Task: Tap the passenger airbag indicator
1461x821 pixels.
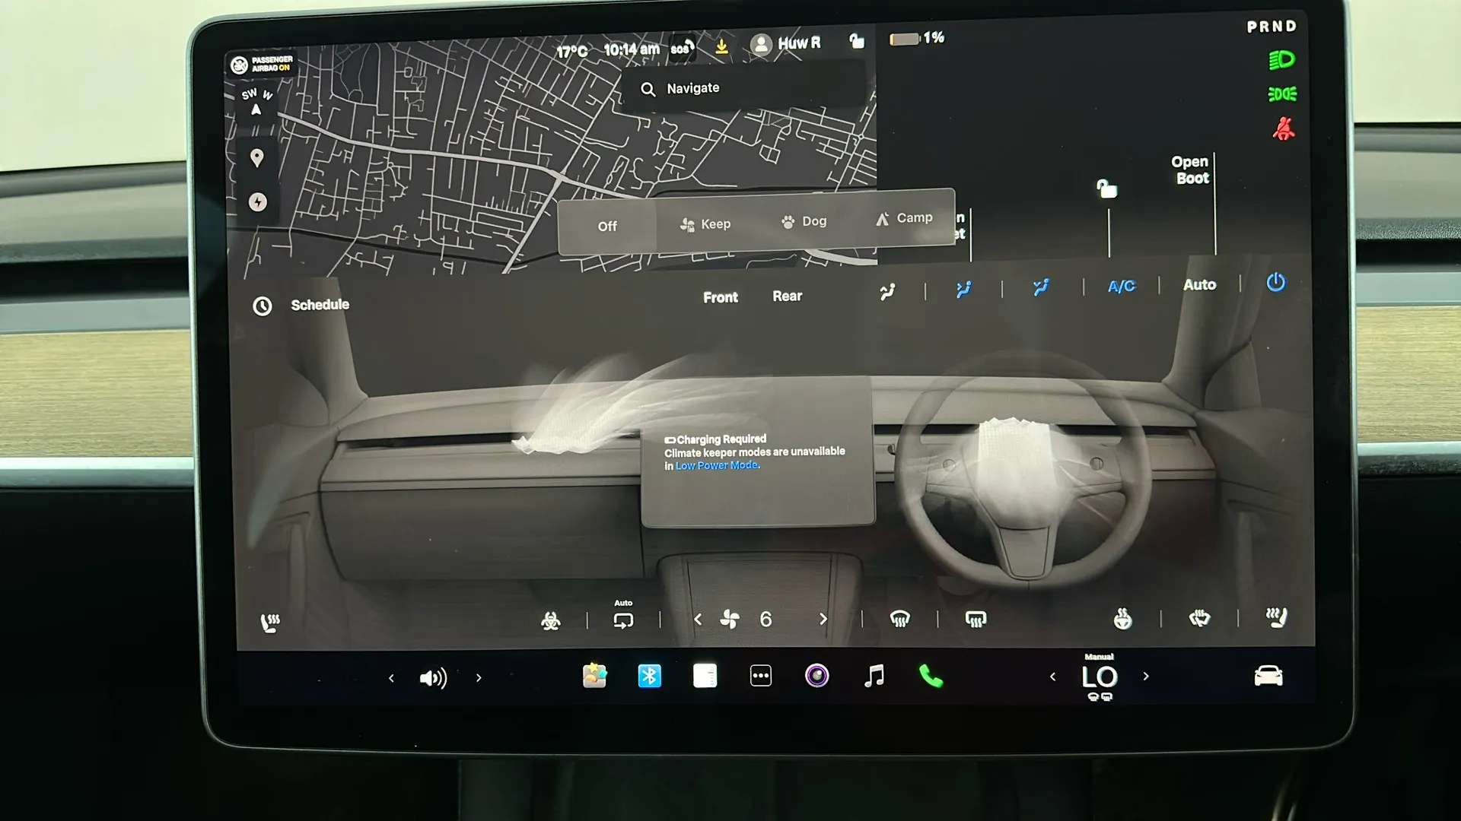Action: [x=262, y=65]
